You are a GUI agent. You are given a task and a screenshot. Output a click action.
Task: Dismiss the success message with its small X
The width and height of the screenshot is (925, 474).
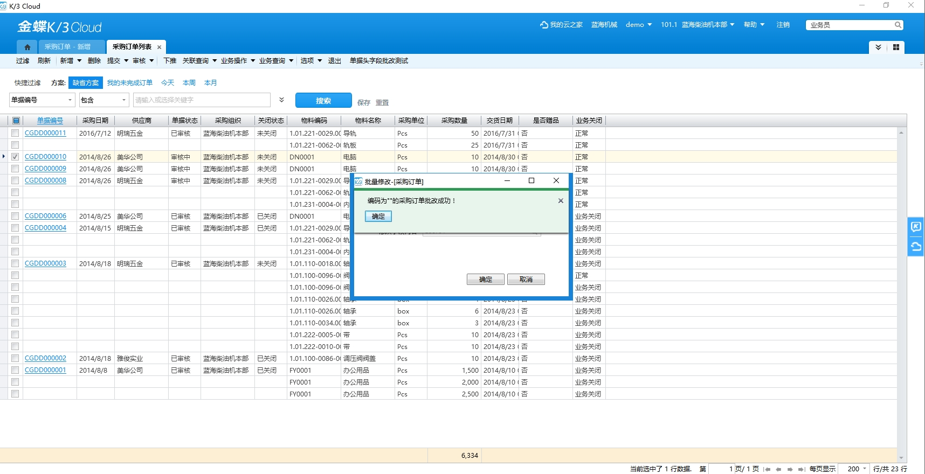(x=561, y=201)
